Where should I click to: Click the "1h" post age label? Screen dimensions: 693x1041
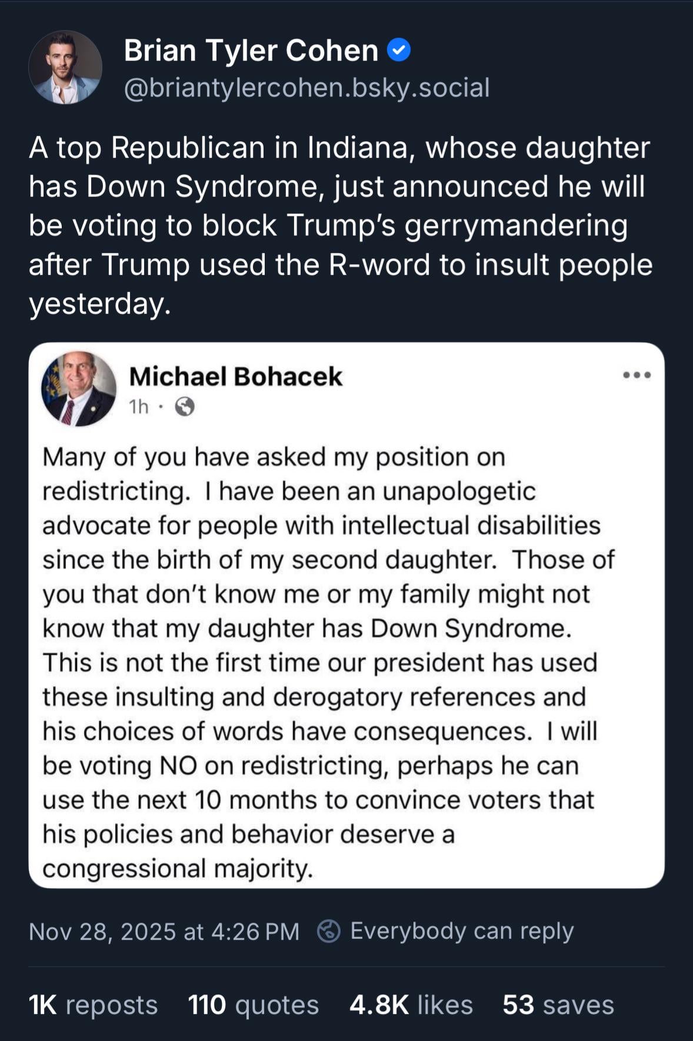[x=139, y=407]
